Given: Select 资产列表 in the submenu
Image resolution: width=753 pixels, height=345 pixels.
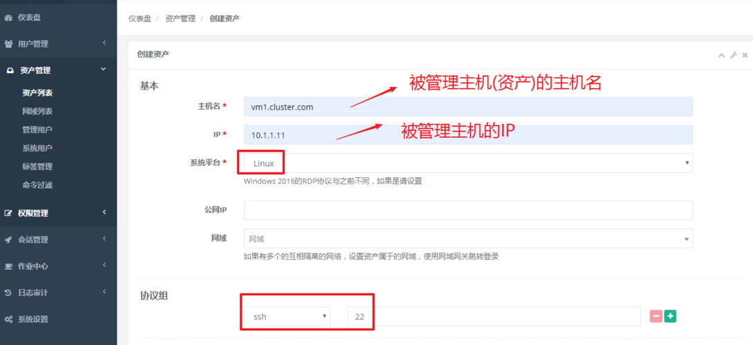Looking at the screenshot, I should click(x=37, y=92).
